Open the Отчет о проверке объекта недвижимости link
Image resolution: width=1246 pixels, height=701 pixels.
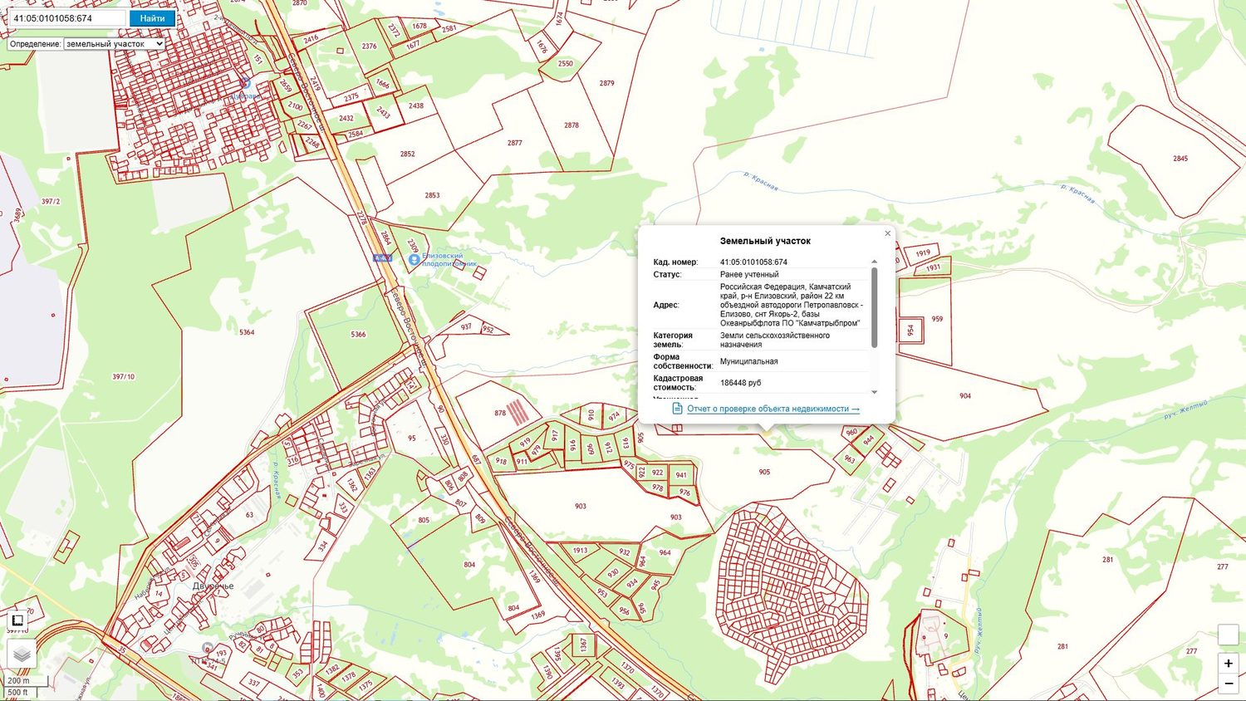tap(773, 409)
